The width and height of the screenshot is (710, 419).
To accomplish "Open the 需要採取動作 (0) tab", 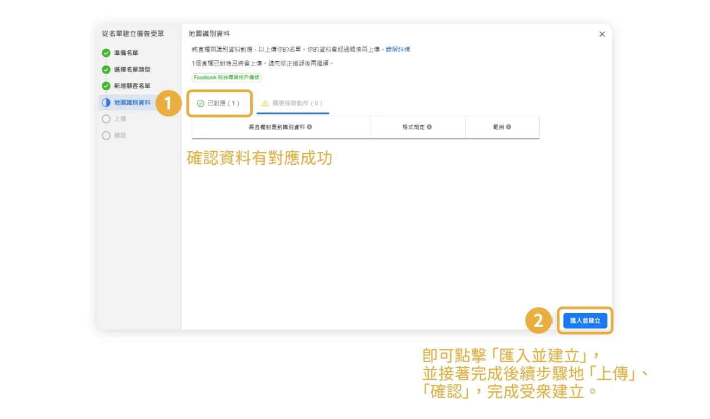I will pos(292,104).
